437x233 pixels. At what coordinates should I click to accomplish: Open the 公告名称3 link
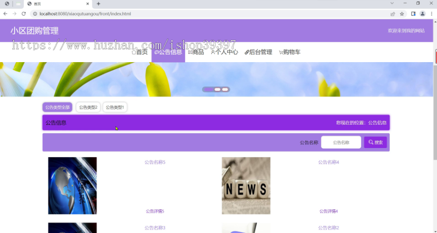click(x=155, y=228)
